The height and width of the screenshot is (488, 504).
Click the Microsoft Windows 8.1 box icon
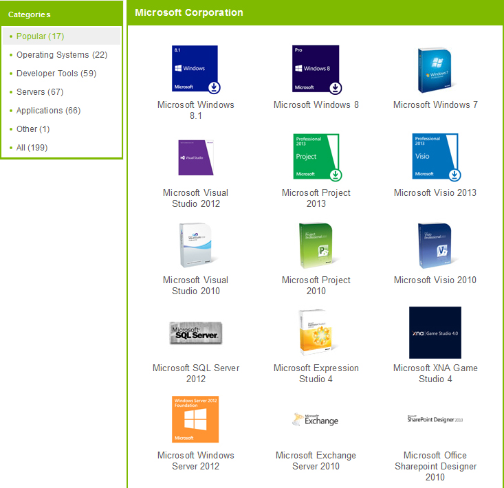[x=195, y=69]
